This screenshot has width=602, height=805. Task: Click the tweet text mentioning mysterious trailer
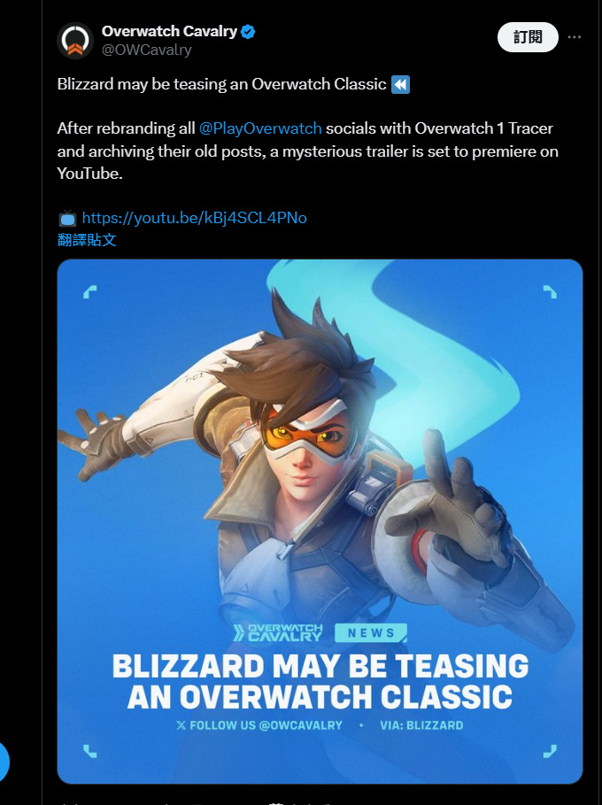tap(307, 151)
